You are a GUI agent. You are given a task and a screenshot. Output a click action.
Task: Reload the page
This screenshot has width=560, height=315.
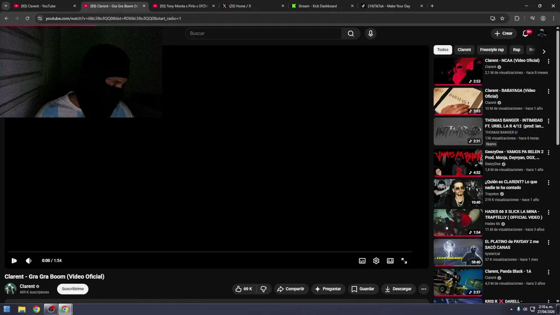coord(27,18)
